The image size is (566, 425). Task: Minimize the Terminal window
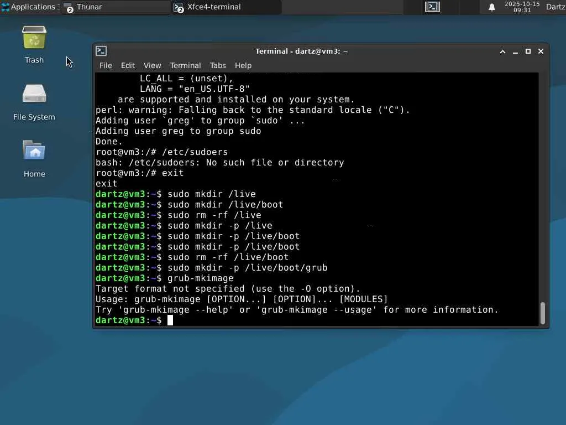(x=516, y=51)
